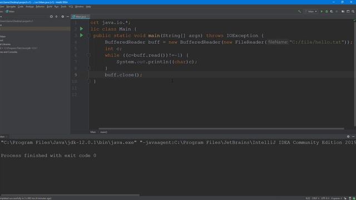Click Main in editor breadcrumb bar
Image resolution: width=356 pixels, height=200 pixels.
pos(93,132)
